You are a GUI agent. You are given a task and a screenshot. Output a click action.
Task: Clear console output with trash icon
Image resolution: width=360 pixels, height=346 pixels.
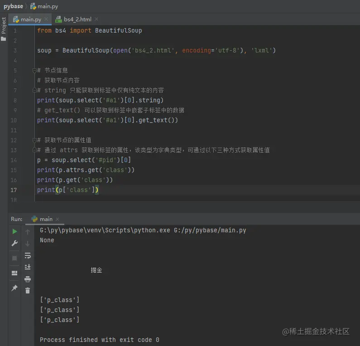point(28,291)
